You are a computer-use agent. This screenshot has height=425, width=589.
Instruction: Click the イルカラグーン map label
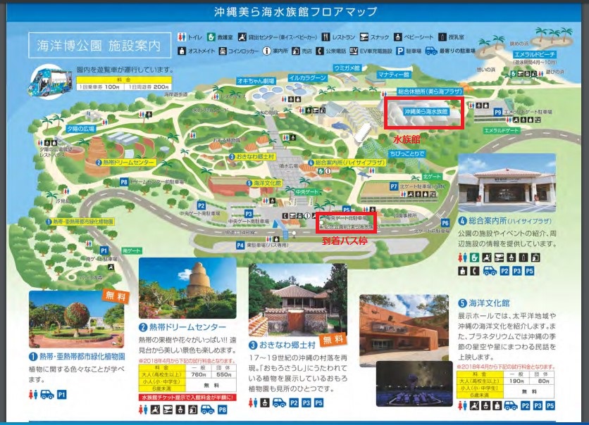coord(308,78)
